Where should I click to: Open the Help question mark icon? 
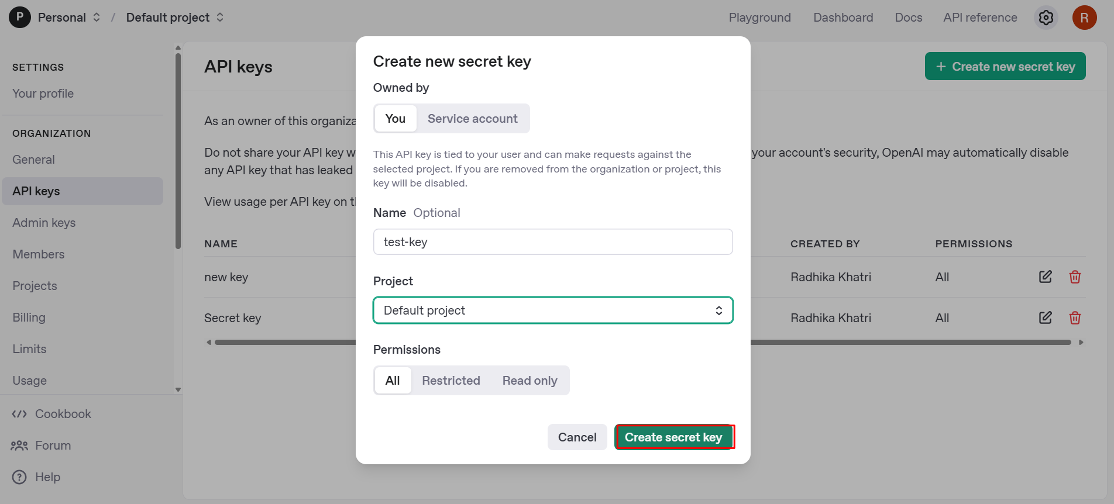coord(19,477)
